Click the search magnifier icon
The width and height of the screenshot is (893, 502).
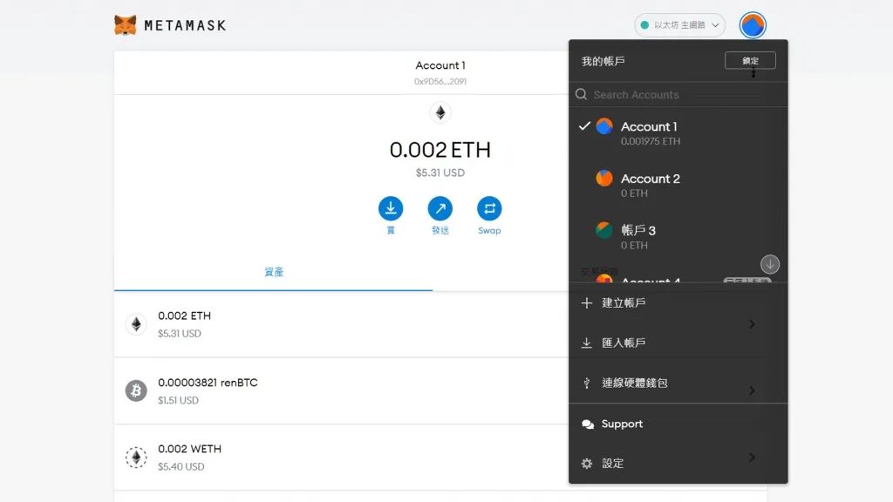(x=581, y=94)
